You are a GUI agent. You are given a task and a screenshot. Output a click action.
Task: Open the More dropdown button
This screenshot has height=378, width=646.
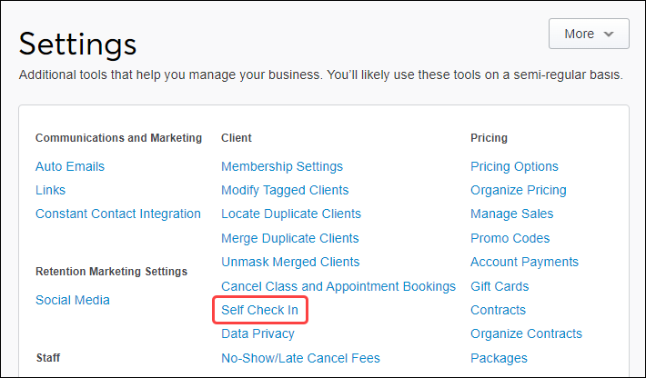click(x=589, y=34)
